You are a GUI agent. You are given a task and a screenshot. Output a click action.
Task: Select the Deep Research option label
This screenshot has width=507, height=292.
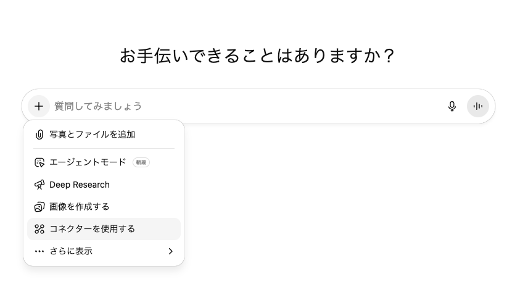coord(80,185)
